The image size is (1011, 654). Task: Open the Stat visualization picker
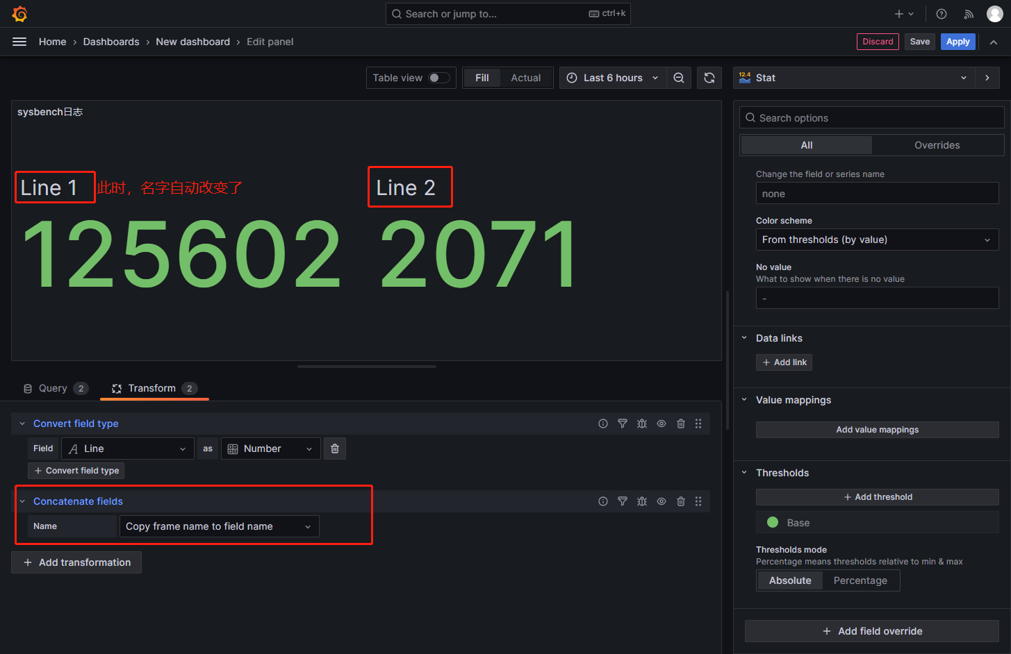[854, 78]
